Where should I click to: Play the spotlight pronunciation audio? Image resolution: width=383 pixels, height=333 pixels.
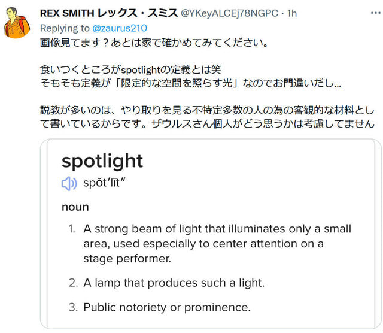pos(69,183)
